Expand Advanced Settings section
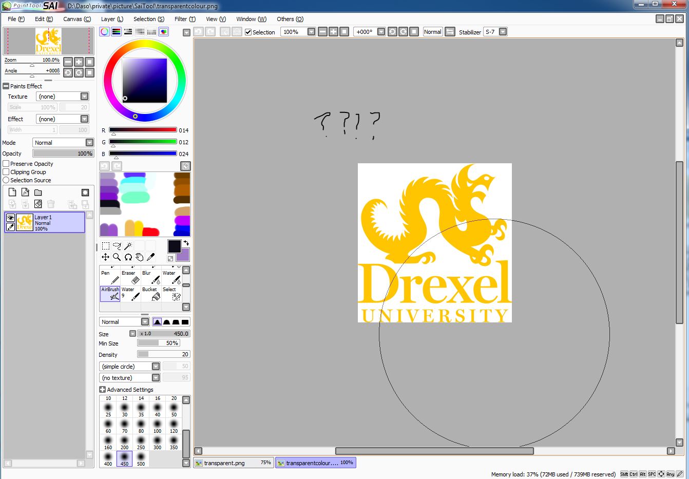The image size is (689, 479). click(x=103, y=390)
